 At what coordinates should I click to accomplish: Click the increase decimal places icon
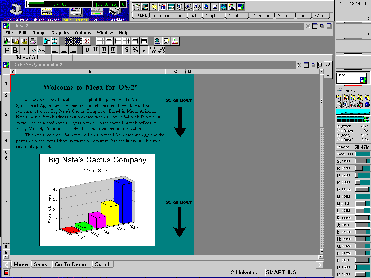pos(153,50)
